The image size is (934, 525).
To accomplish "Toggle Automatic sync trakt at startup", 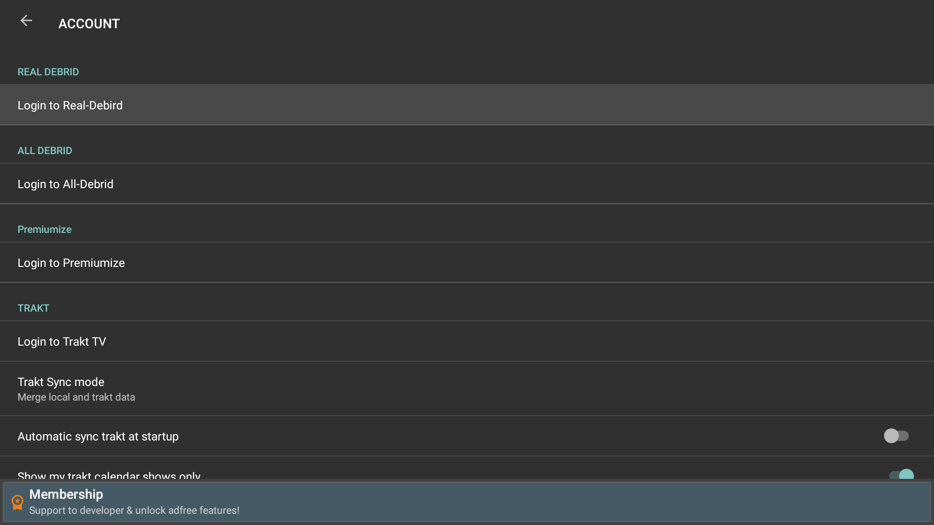I will pyautogui.click(x=896, y=436).
